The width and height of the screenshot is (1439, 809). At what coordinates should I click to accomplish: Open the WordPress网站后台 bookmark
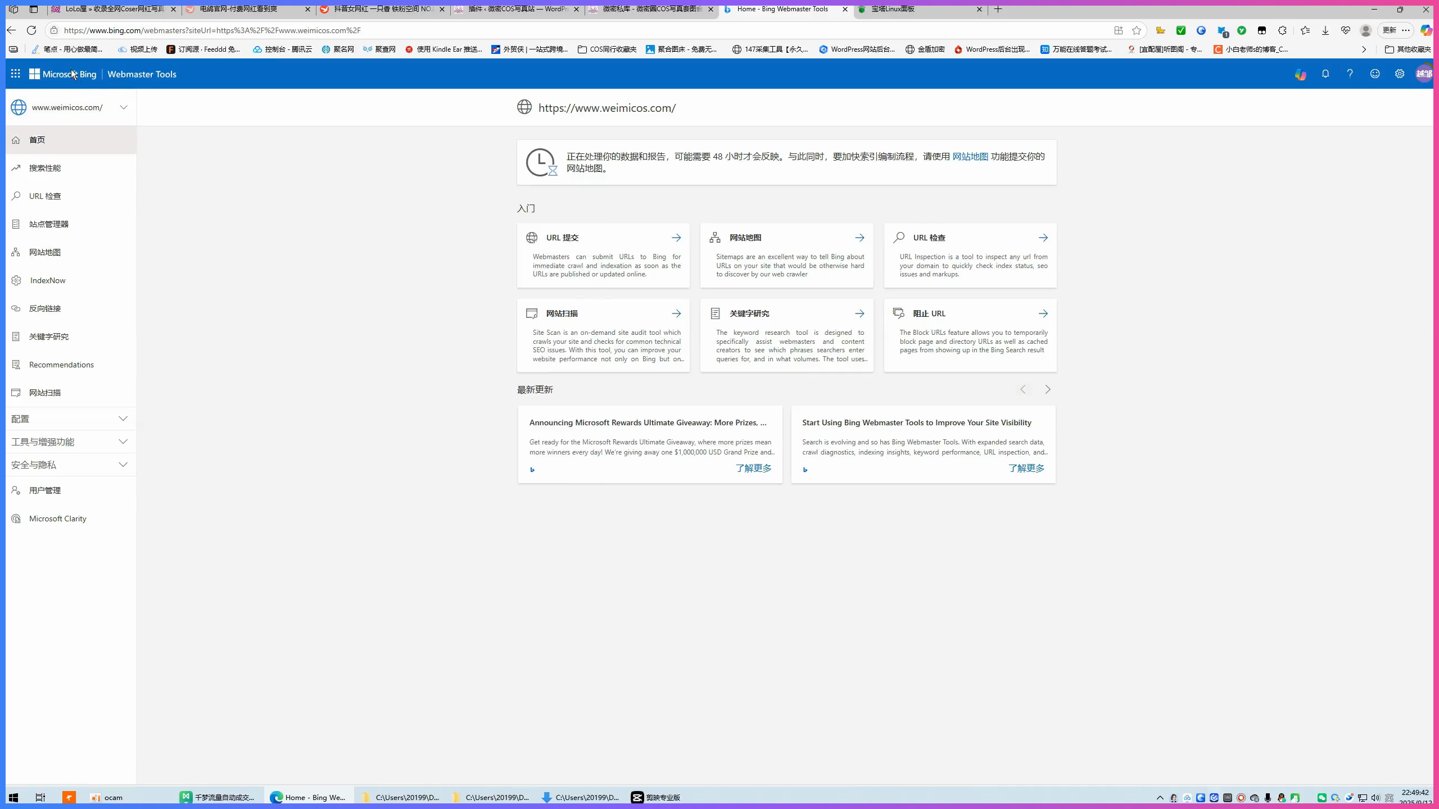tap(857, 49)
